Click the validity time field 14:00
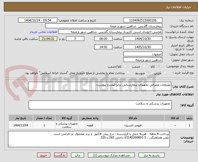The image size is (198, 162). pyautogui.click(x=103, y=47)
